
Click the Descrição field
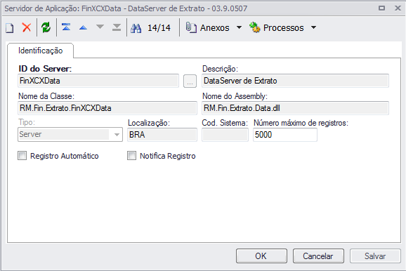295,81
